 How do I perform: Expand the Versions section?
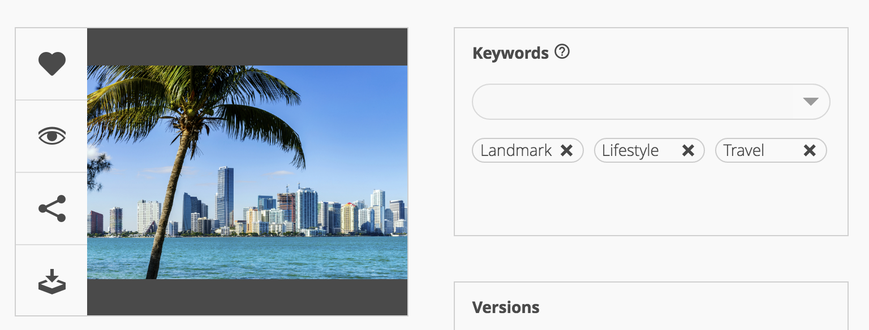click(x=506, y=307)
